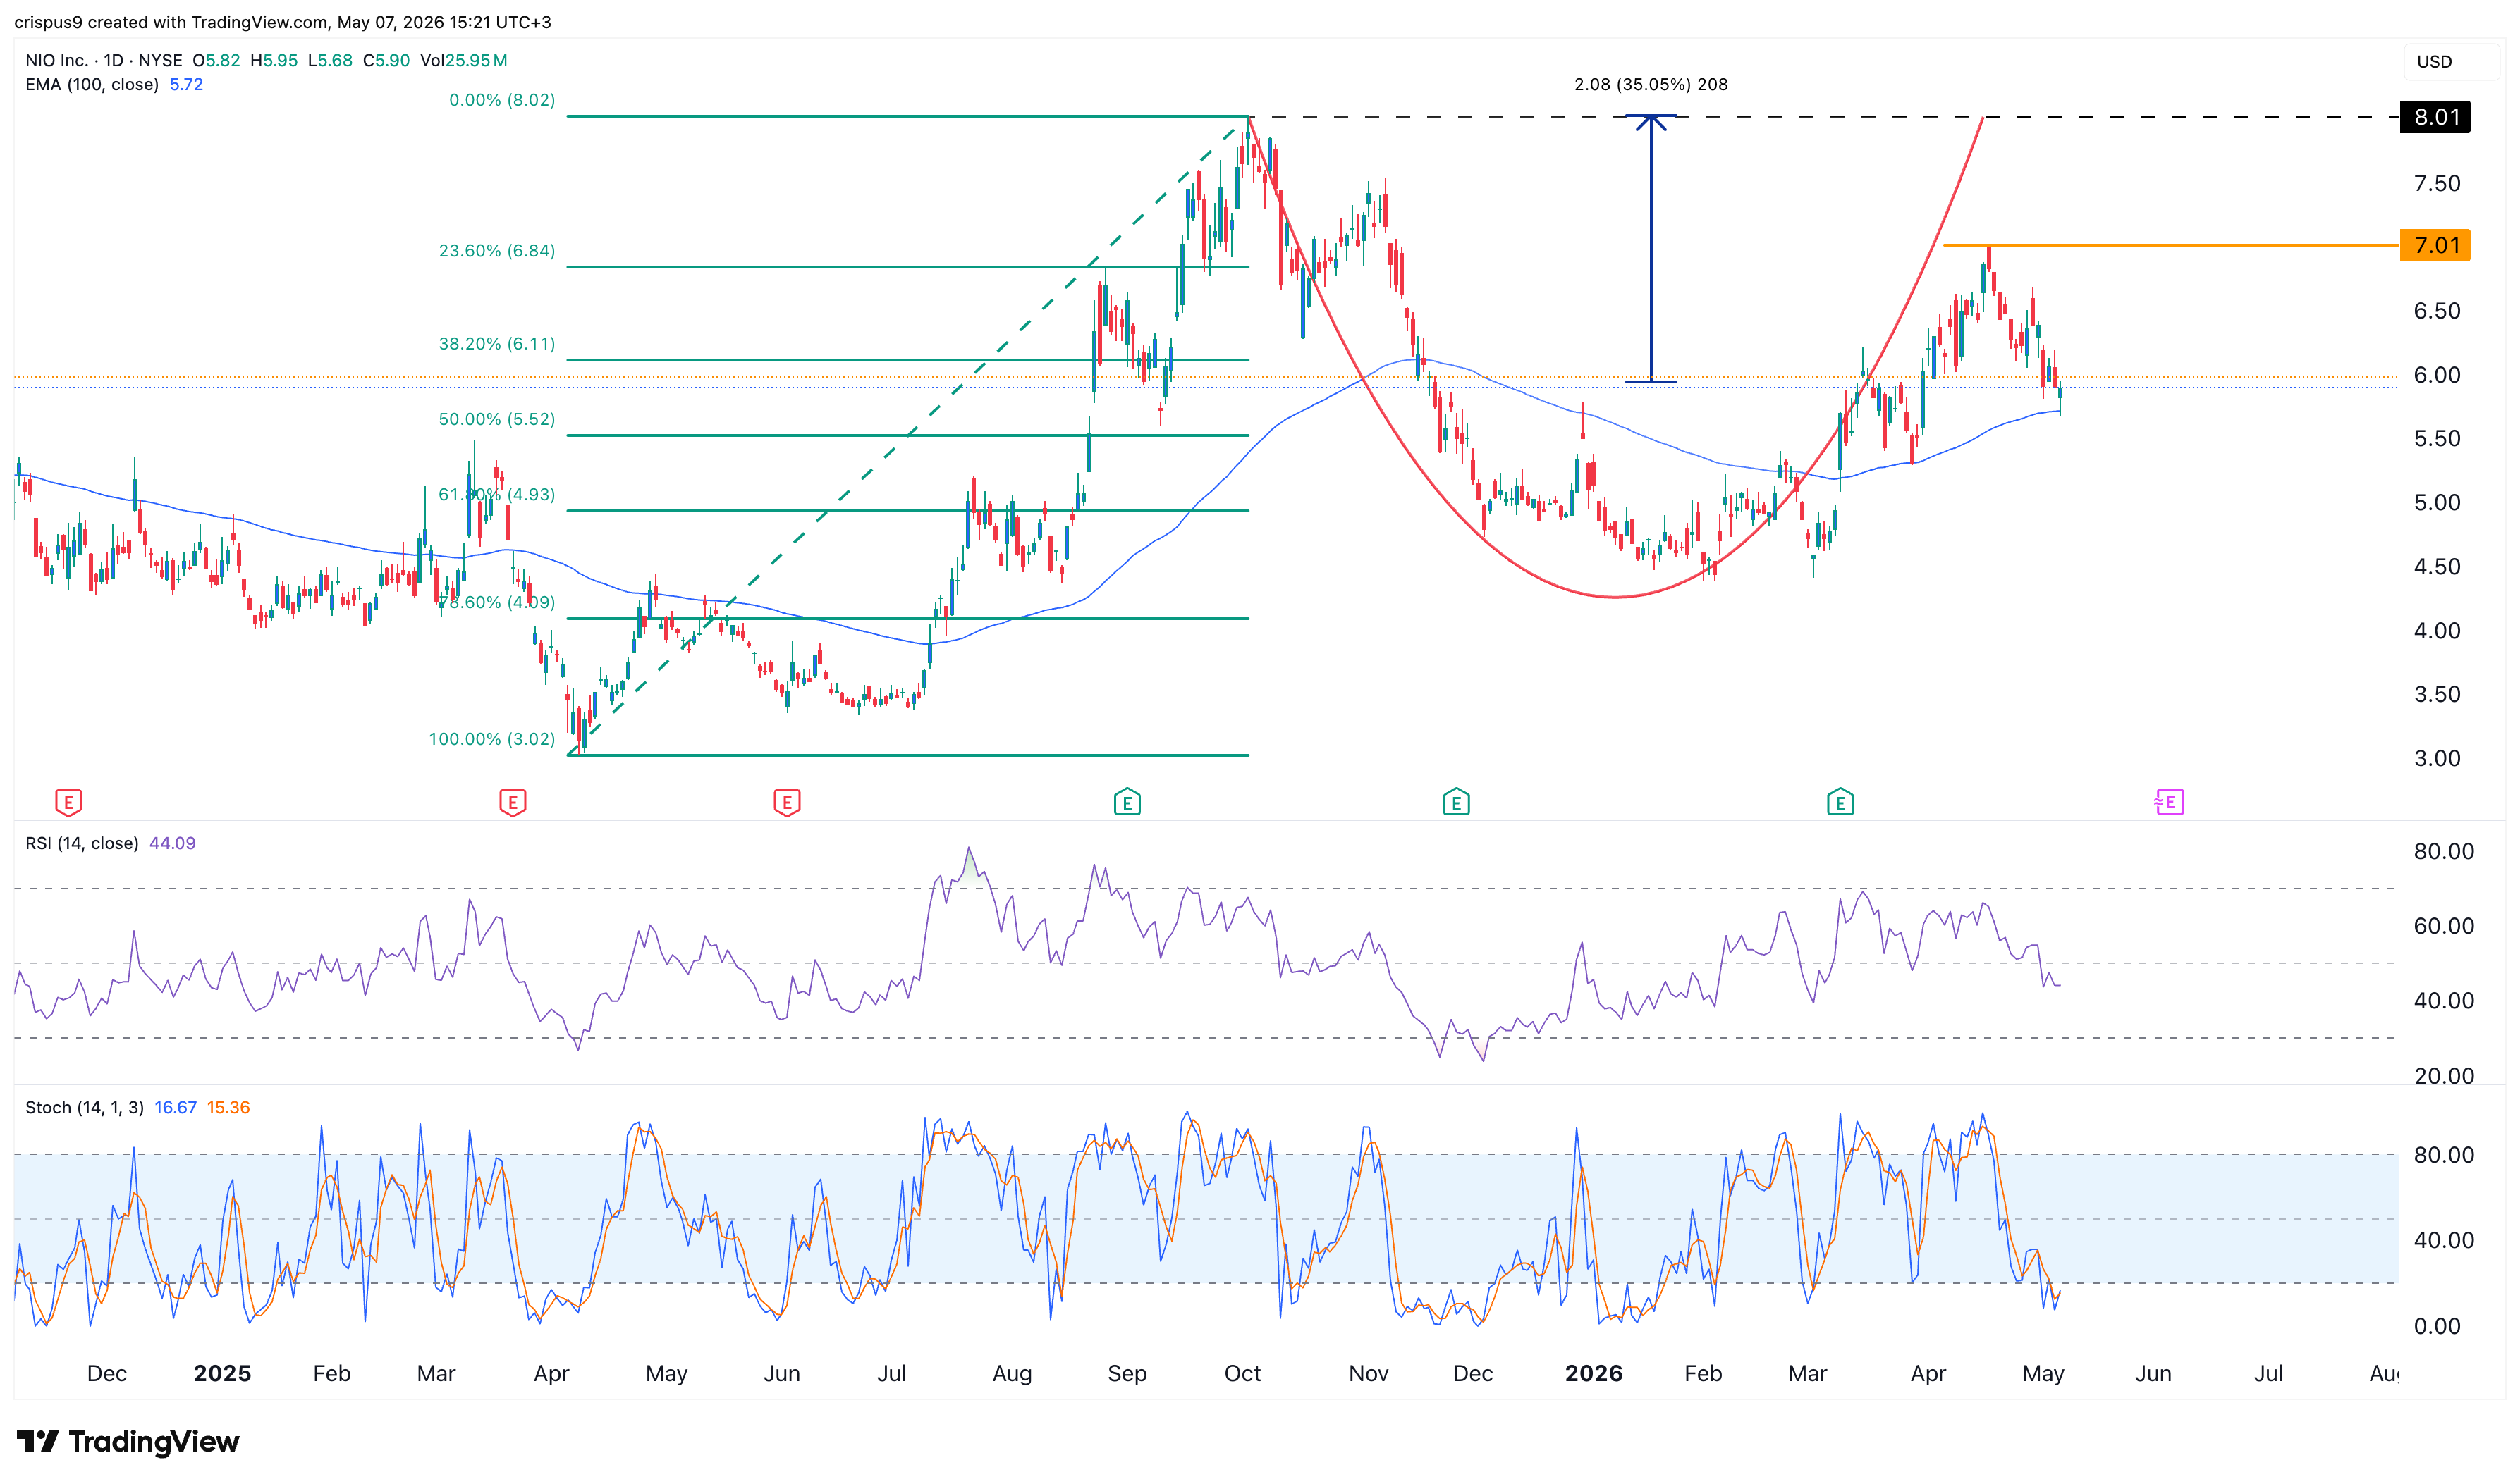The image size is (2520, 1484).
Task: Click the USD currency label
Action: [x=2434, y=62]
